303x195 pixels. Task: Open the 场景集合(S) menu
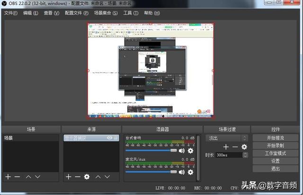coord(106,13)
